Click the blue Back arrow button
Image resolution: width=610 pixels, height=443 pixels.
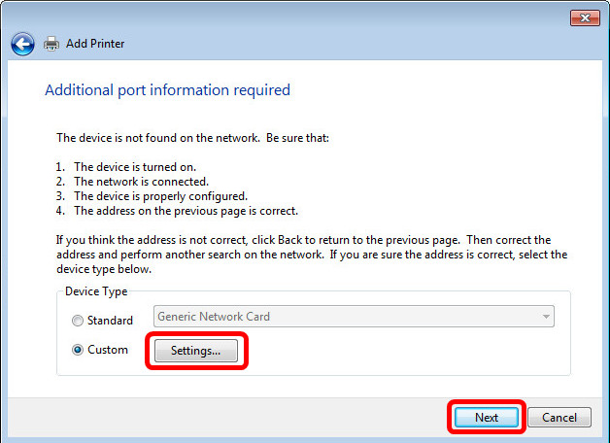click(22, 44)
